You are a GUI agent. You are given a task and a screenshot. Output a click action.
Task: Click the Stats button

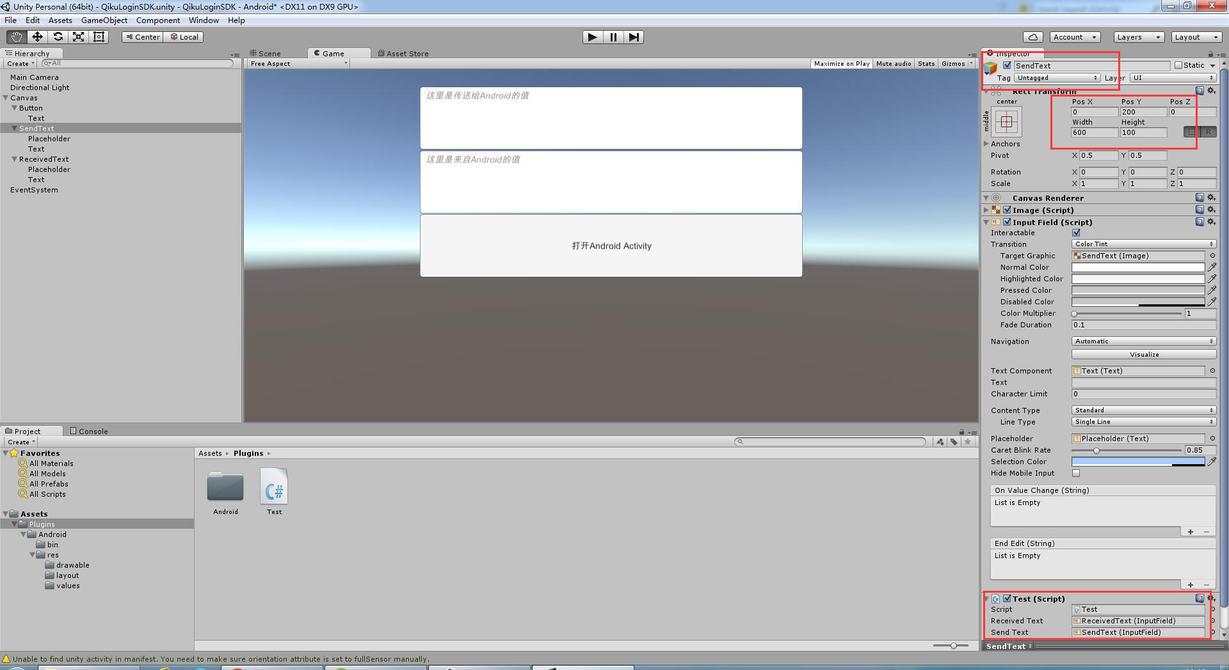point(926,63)
